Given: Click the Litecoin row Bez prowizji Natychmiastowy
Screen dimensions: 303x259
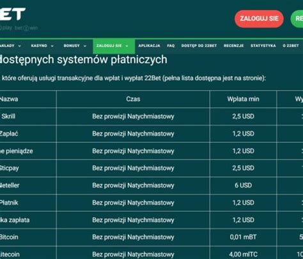Looking at the screenshot, I should click(x=133, y=255).
